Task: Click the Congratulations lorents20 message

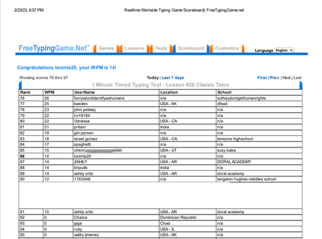Action: point(66,68)
